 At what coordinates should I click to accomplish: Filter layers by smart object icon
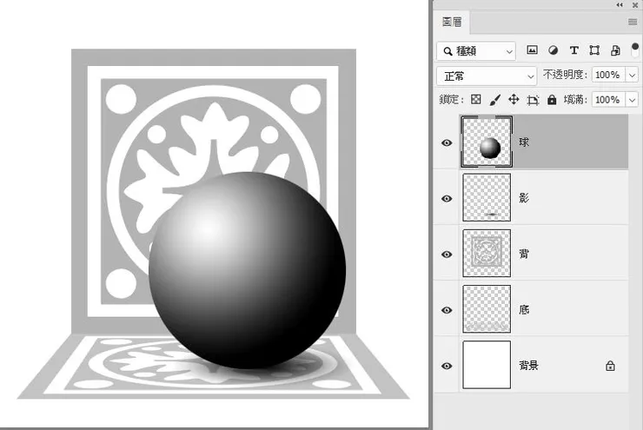pos(615,50)
